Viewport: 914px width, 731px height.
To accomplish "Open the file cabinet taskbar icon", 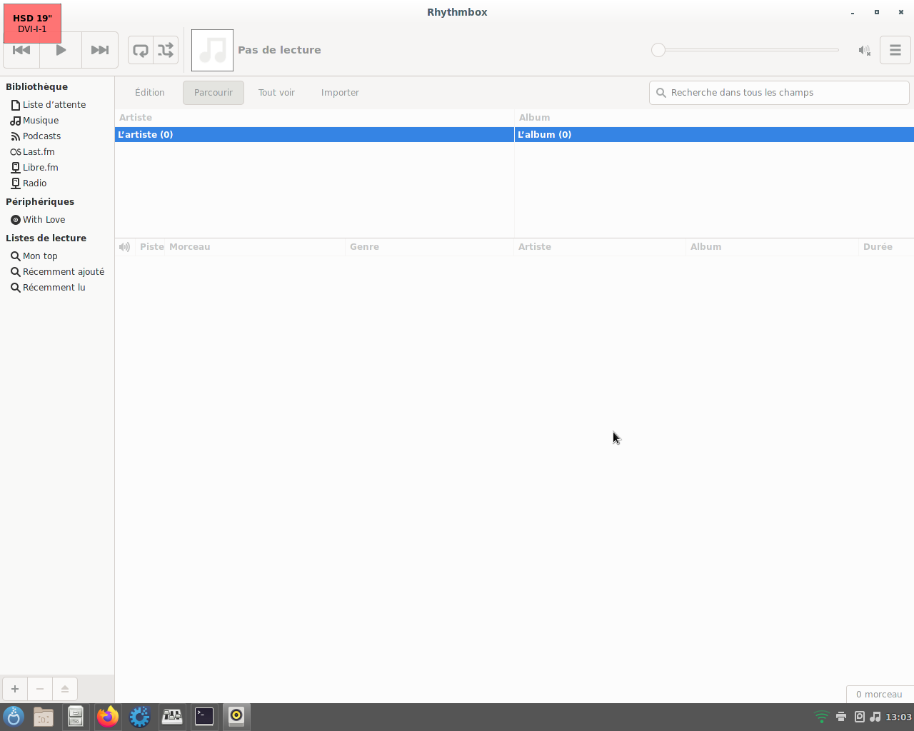I will click(x=76, y=716).
